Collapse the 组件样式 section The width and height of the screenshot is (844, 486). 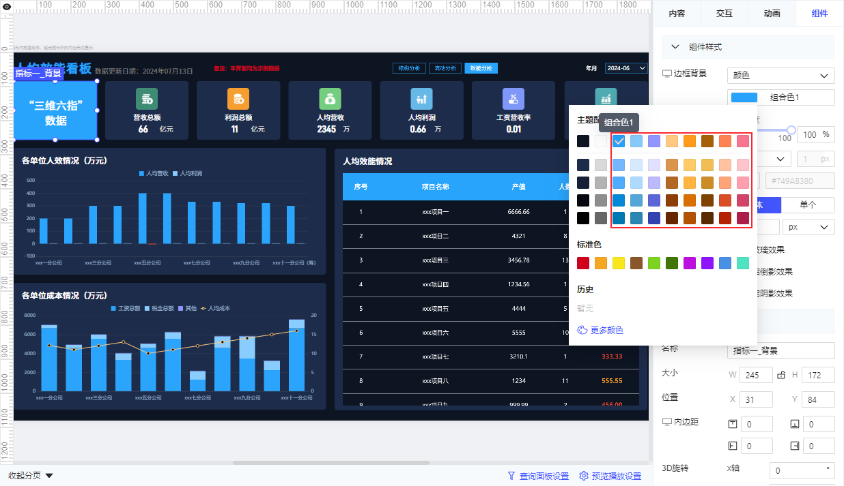pos(675,47)
